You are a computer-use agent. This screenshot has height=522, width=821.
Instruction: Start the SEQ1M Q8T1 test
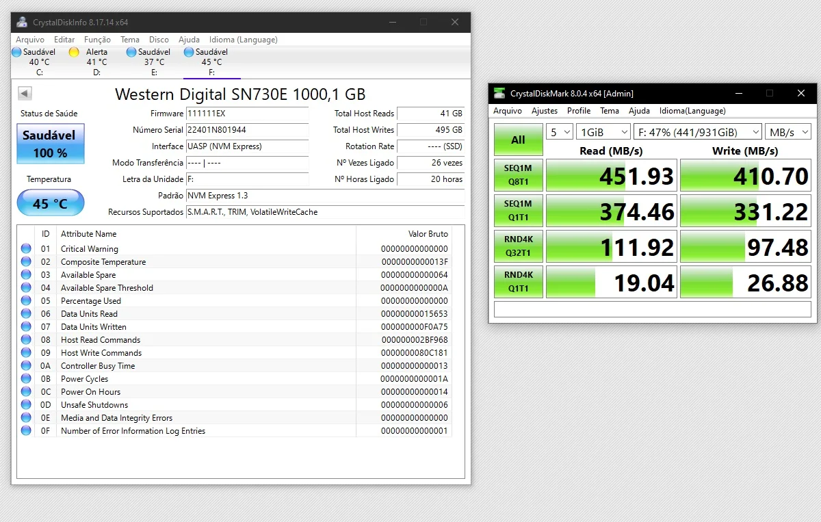click(x=518, y=175)
